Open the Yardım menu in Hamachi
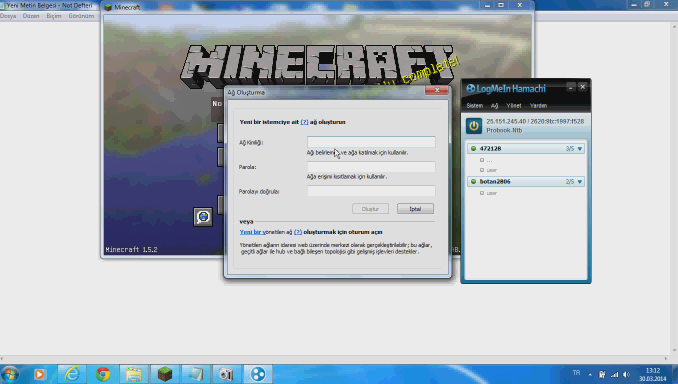 point(538,105)
